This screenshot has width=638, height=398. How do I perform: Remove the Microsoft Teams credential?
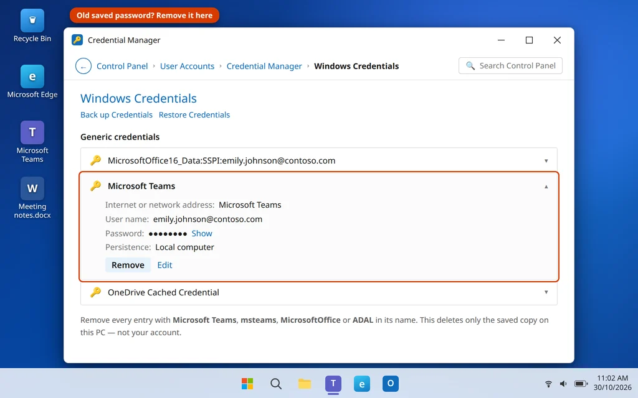[x=128, y=265]
